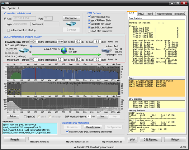The width and height of the screenshot is (189, 150).
Task: Click the Infineon DSLAM device icon
Action: coord(107,50)
